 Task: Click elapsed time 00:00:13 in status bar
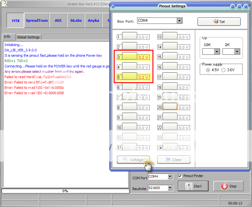pyautogui.click(x=235, y=203)
